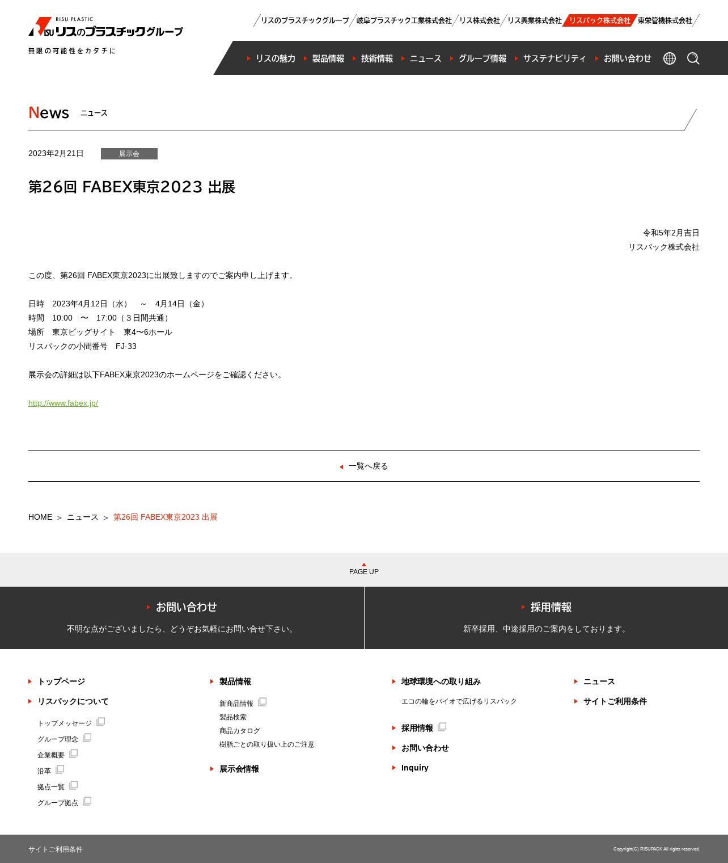Open Inquiry footer link

click(x=415, y=768)
